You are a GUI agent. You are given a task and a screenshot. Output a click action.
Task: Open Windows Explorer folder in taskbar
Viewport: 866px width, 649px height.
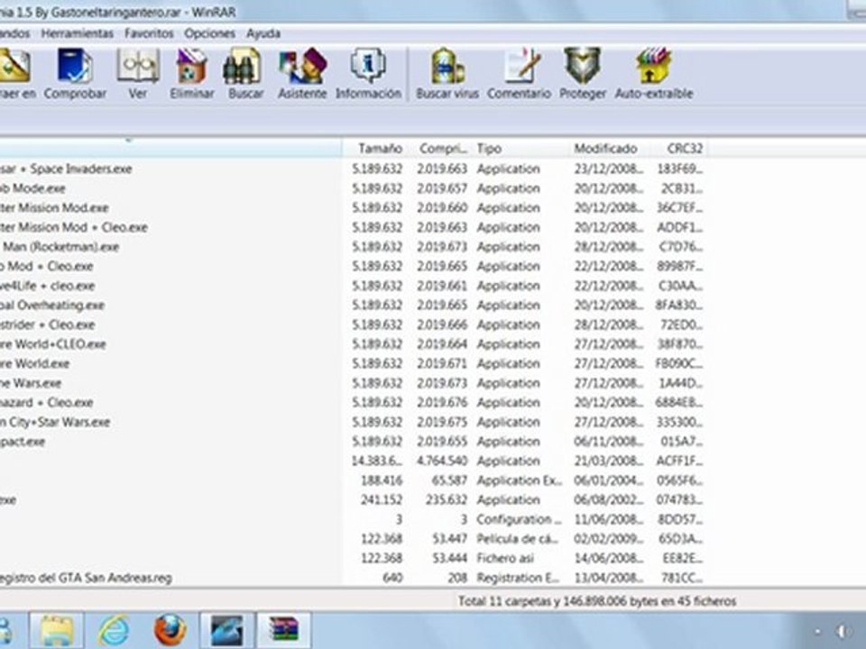[x=56, y=629]
